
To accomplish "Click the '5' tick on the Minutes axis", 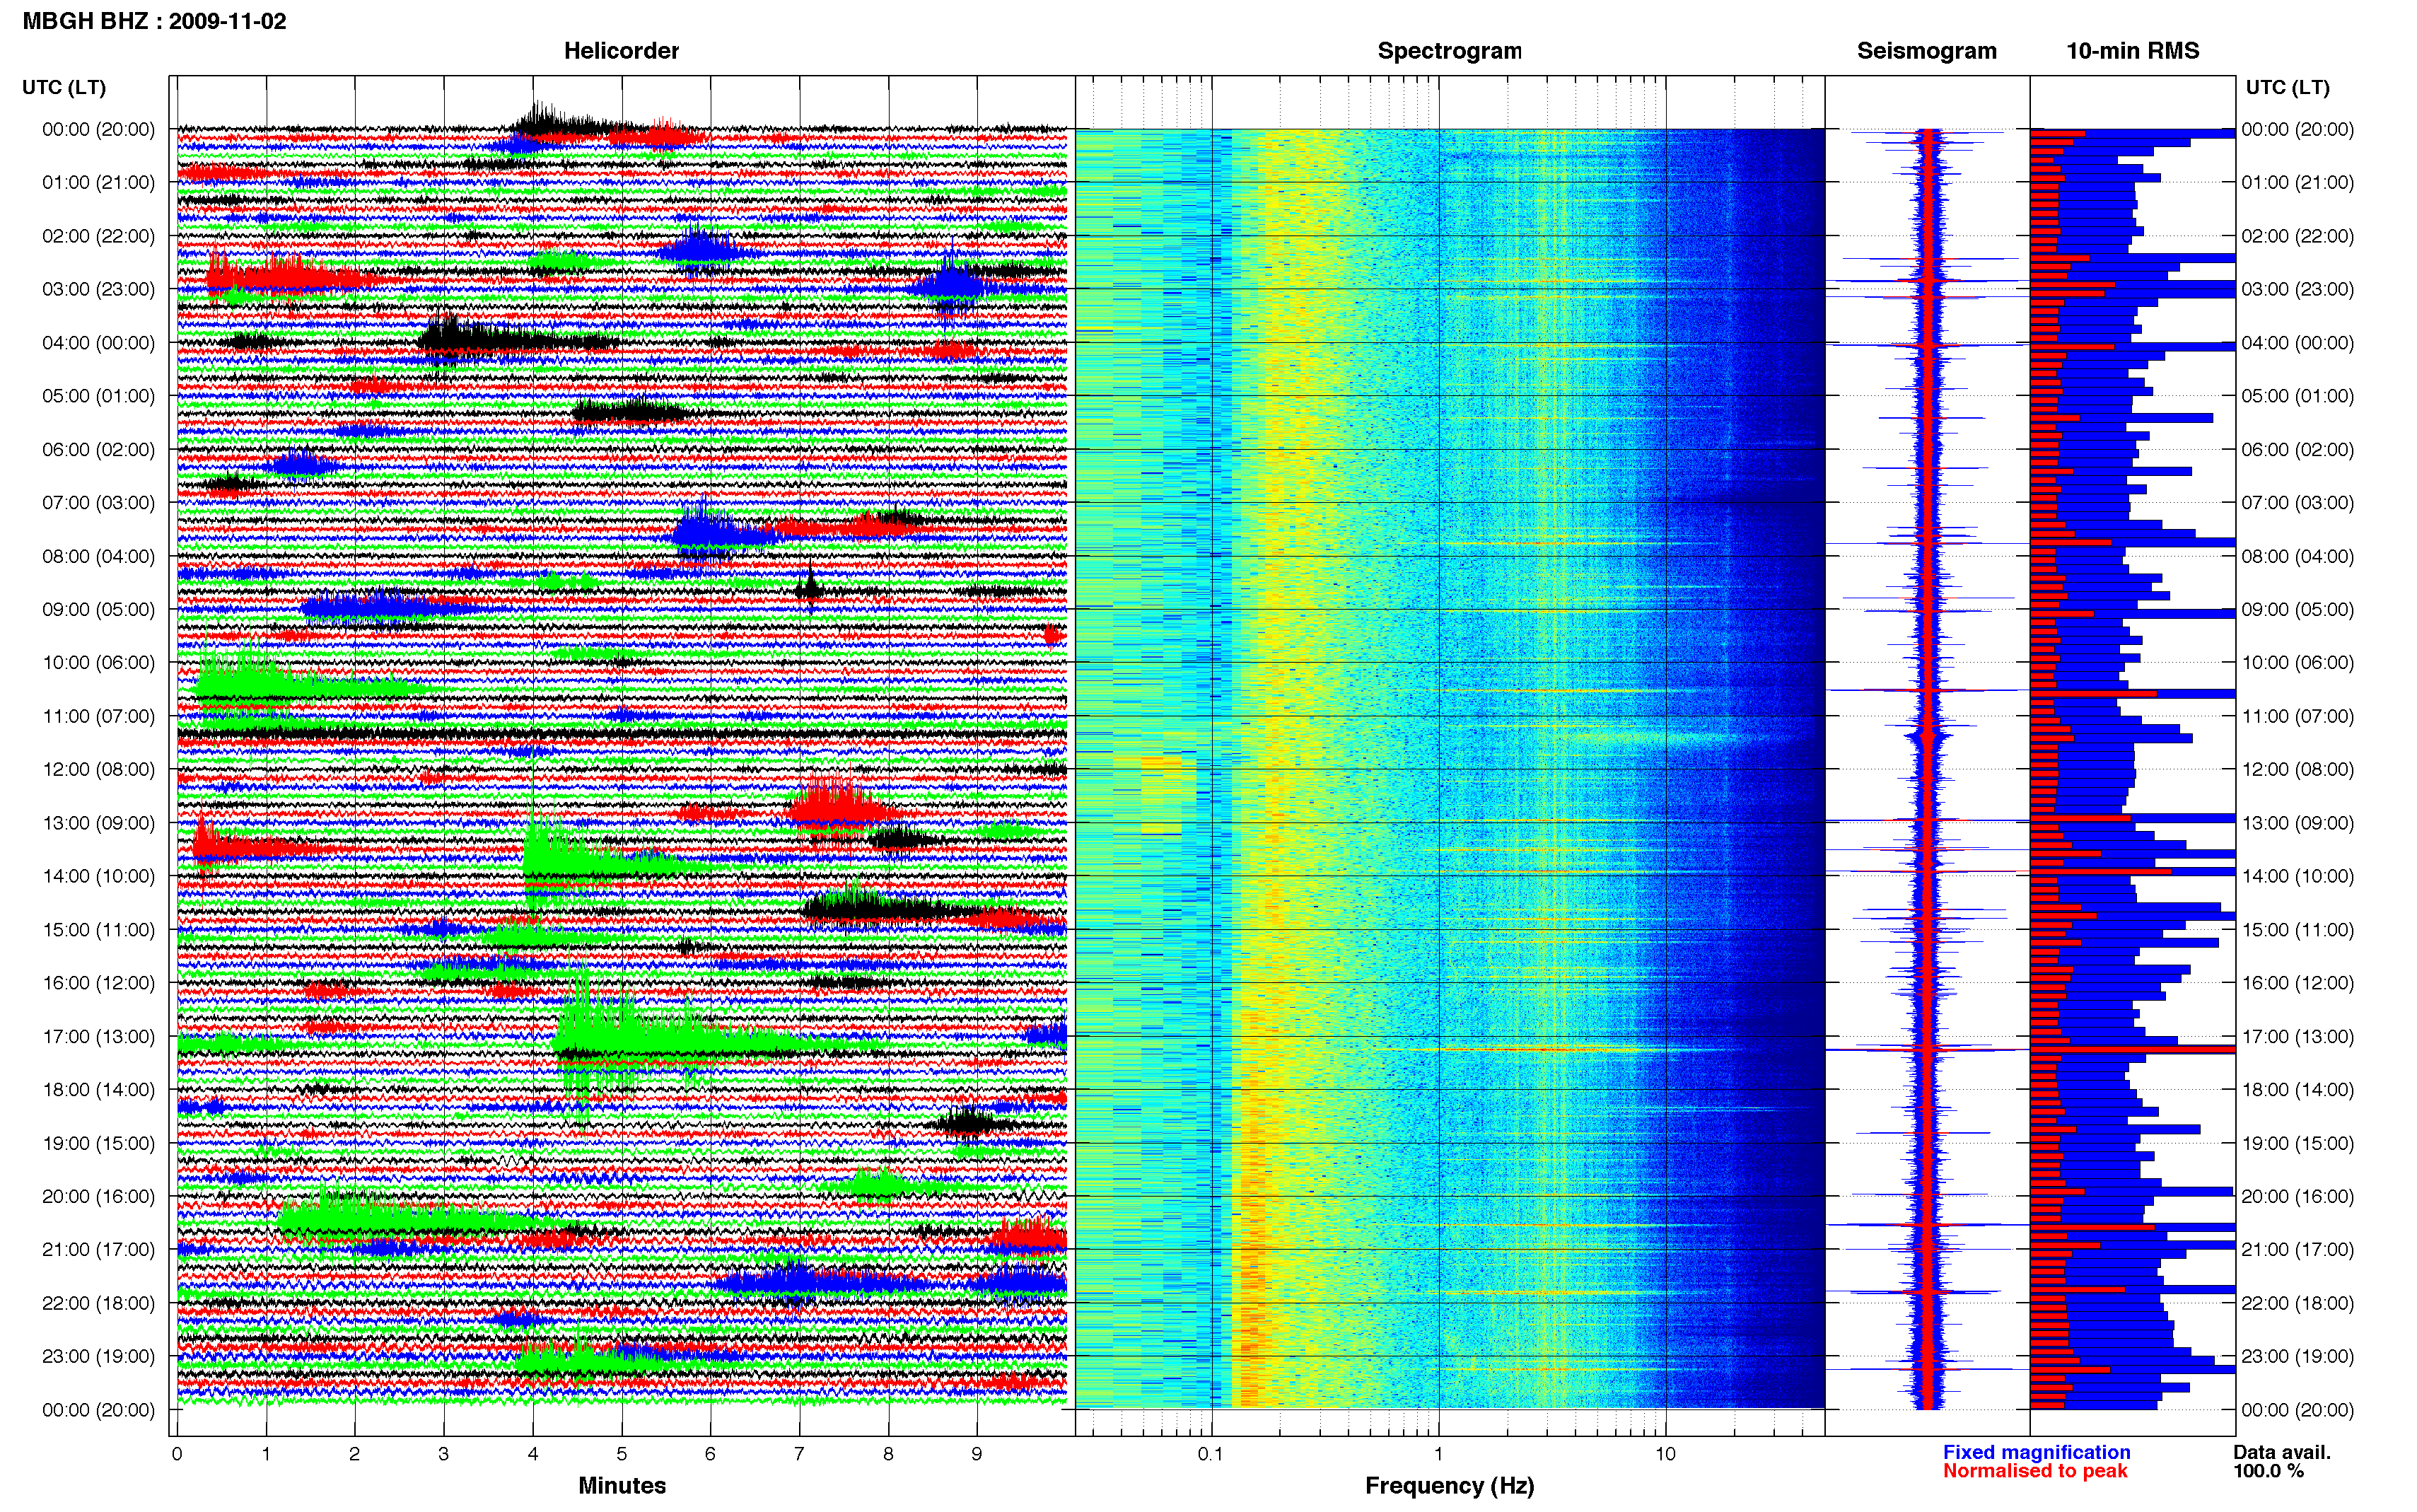I will coord(622,1454).
